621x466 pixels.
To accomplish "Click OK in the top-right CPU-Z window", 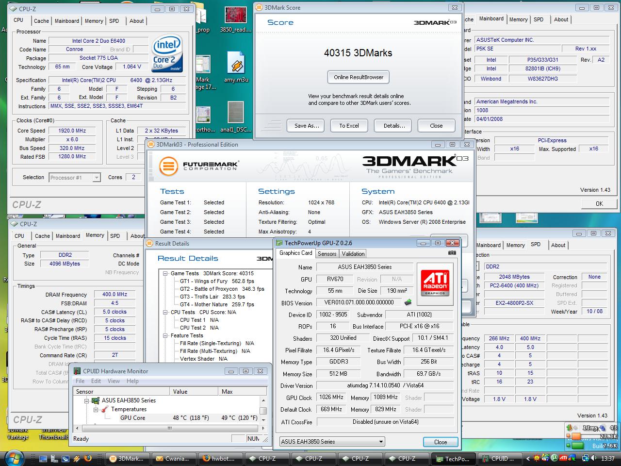I will click(599, 204).
